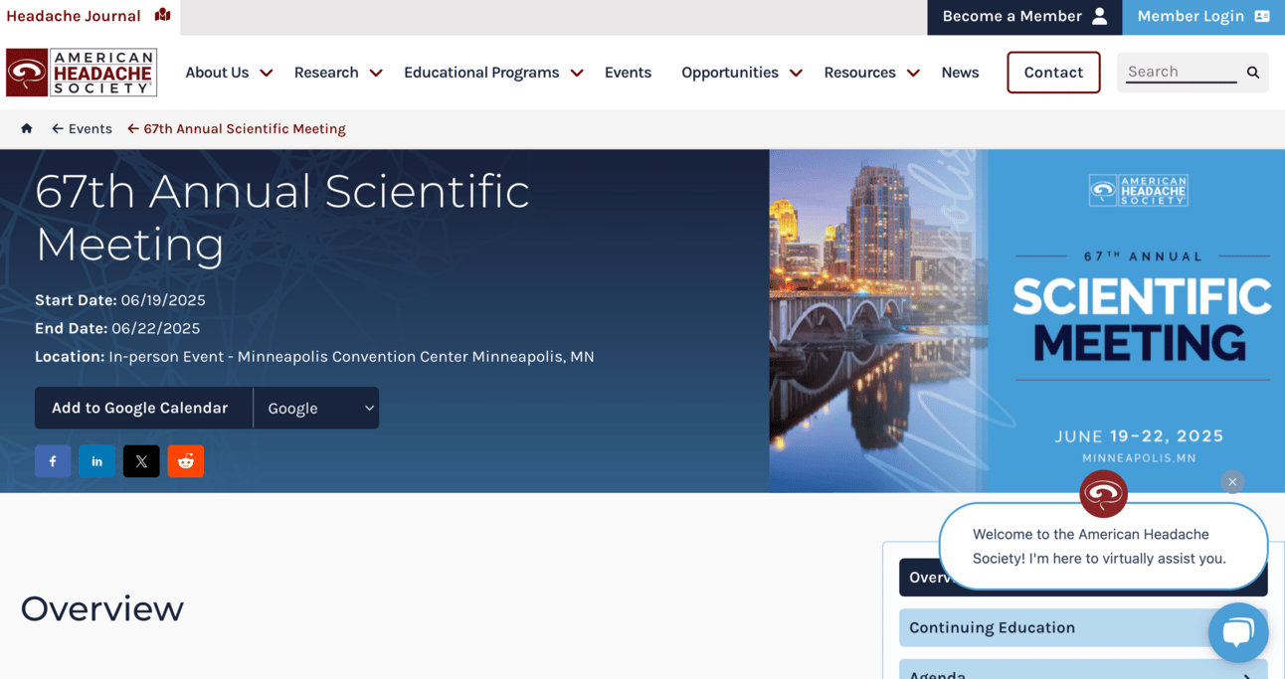This screenshot has width=1285, height=679.
Task: Expand the About Us menu chevron
Action: tap(267, 73)
